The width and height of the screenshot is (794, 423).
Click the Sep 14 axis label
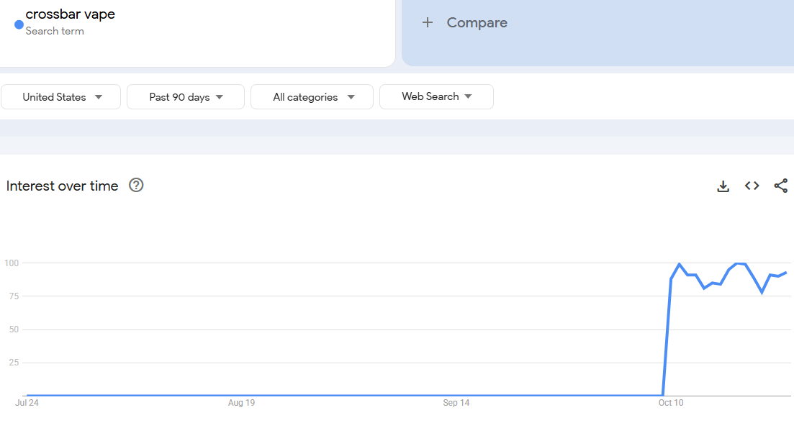[x=456, y=403]
